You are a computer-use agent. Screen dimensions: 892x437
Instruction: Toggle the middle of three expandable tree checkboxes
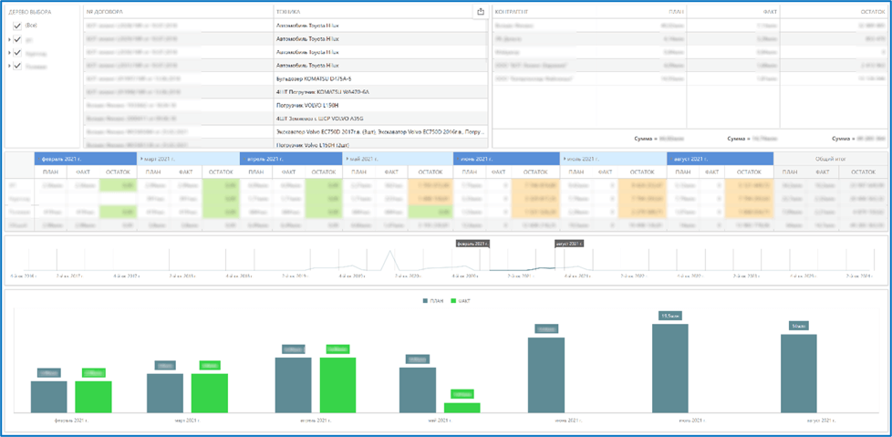coord(17,53)
